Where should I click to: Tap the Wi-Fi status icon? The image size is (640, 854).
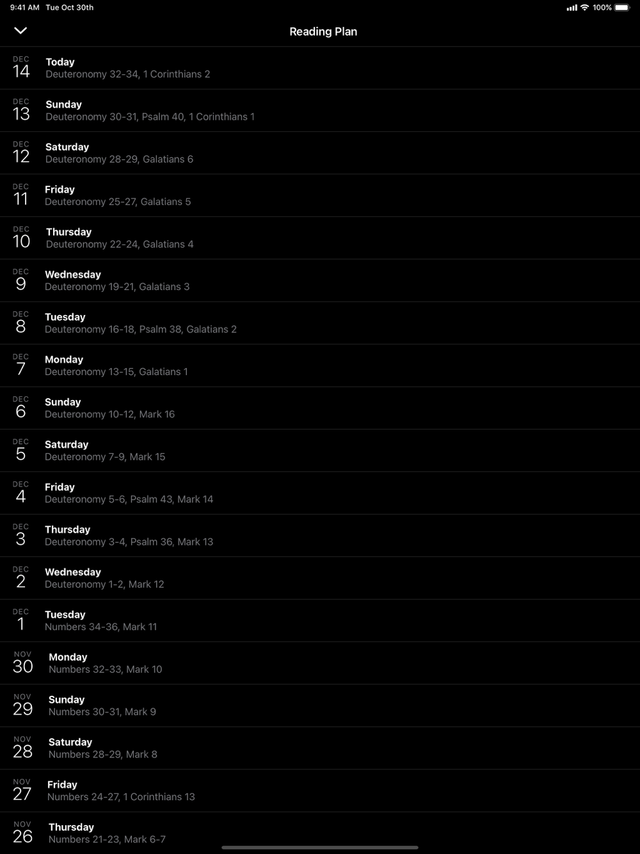pyautogui.click(x=584, y=8)
